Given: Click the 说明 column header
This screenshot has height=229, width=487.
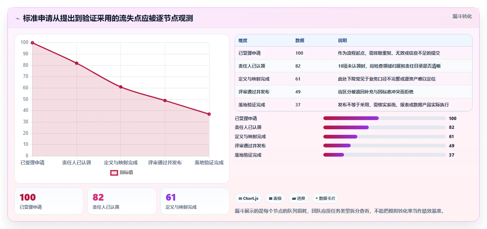Looking at the screenshot, I should click(x=343, y=41).
